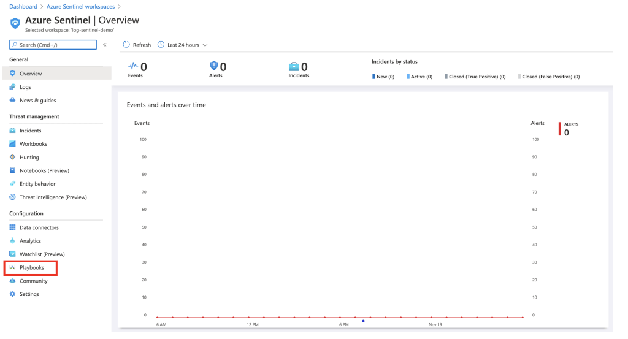Click the Refresh icon in the toolbar

tap(126, 45)
